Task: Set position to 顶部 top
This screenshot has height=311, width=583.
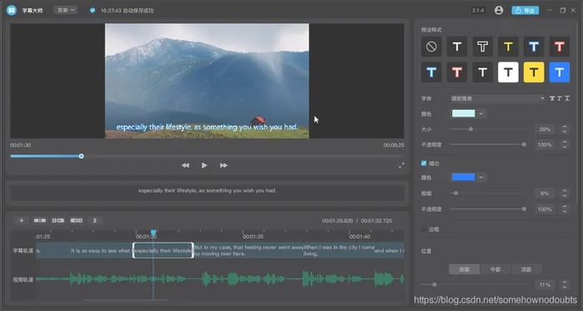Action: 526,269
